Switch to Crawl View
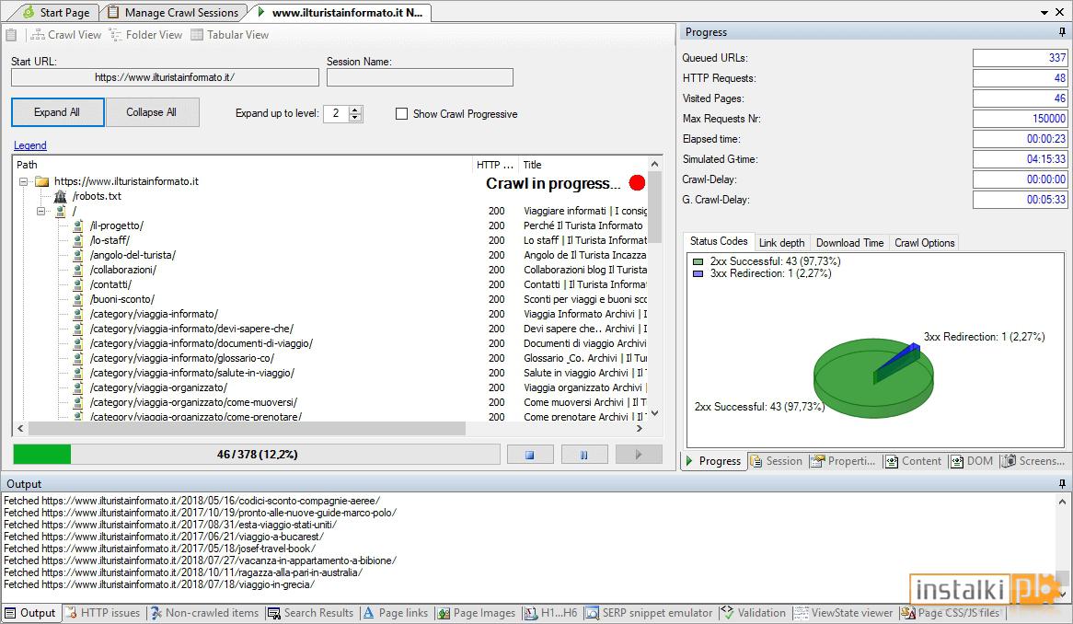The height and width of the screenshot is (624, 1073). tap(65, 35)
